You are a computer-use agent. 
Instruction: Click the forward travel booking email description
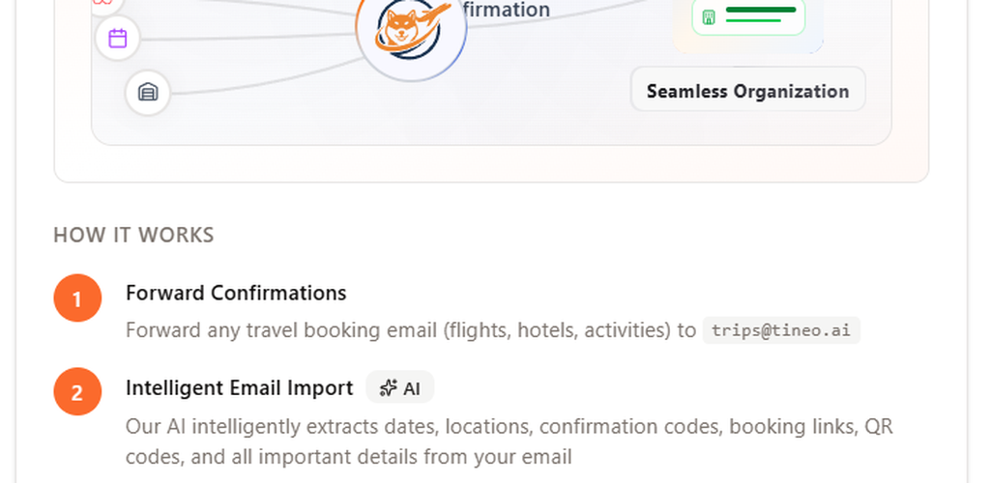[x=411, y=329]
